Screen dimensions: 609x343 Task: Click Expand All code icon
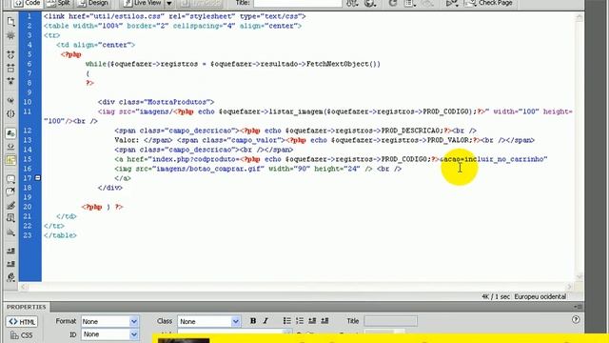click(x=10, y=81)
